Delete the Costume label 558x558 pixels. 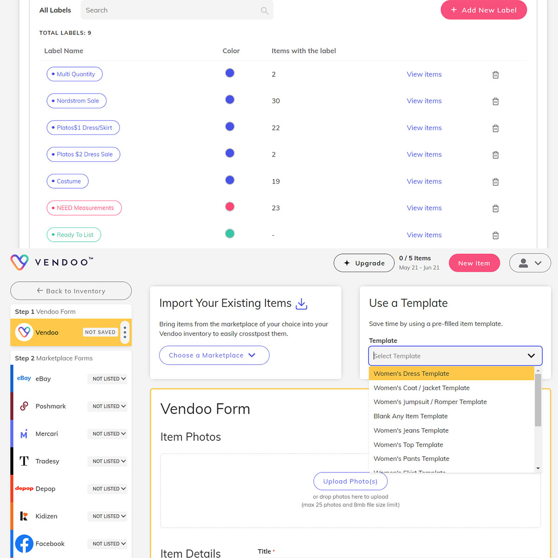coord(496,182)
